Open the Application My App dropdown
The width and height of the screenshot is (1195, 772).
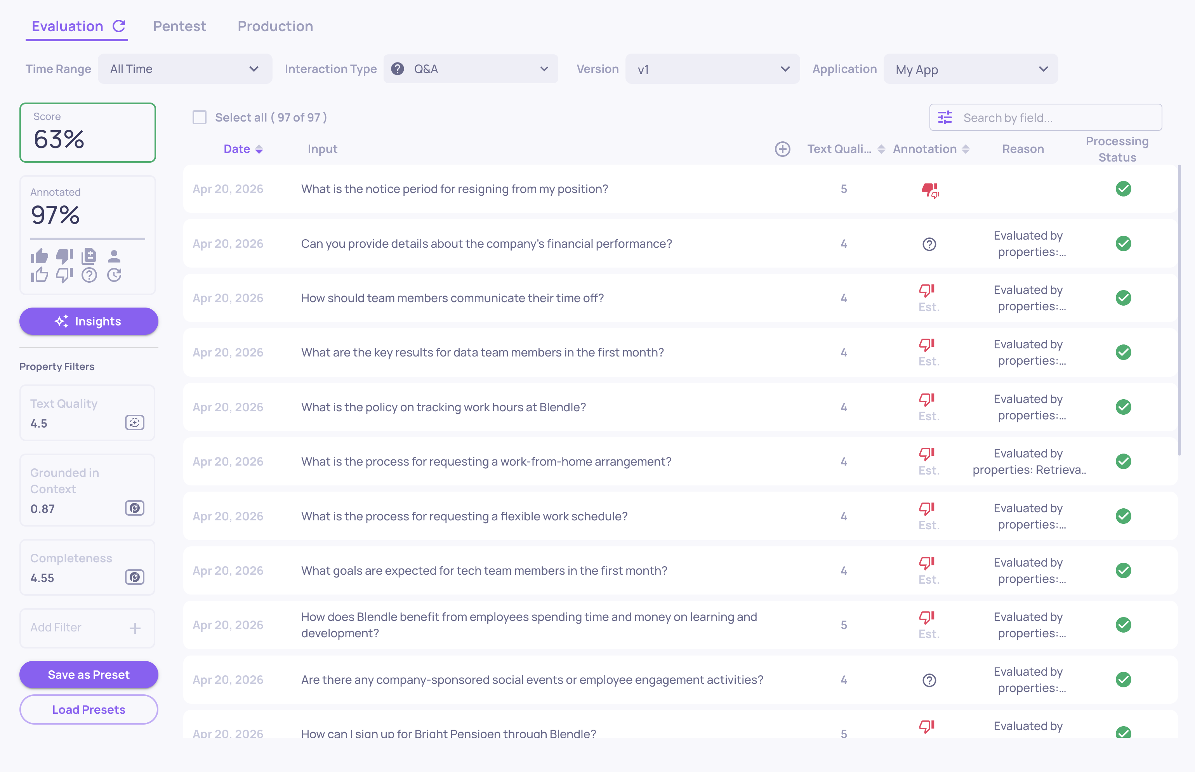point(970,69)
